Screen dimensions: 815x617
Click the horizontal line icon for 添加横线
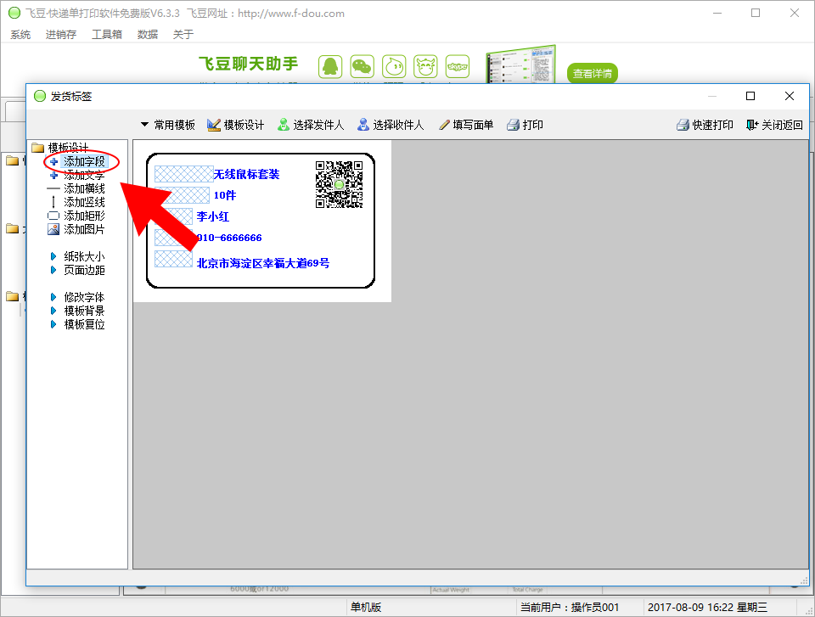[53, 188]
